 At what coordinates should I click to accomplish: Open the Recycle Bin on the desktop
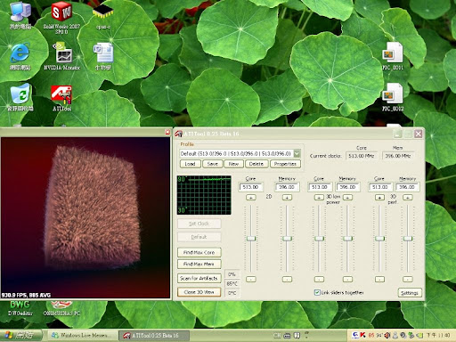point(20,97)
